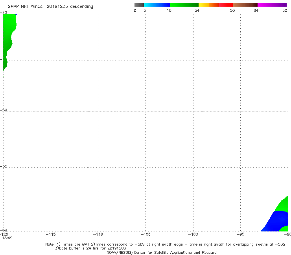Image resolution: width=291 pixels, height=255 pixels.
Task: Click the cyan-to-blue 5-18 color bar segment
Action: 157,5
